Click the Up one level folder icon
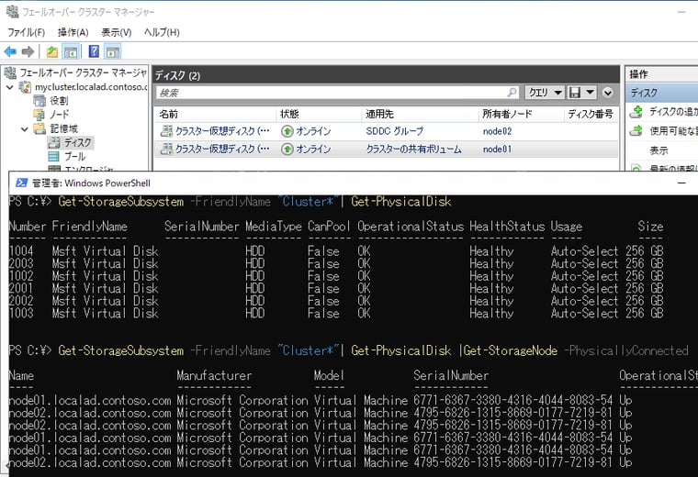The image size is (698, 477). coord(52,52)
